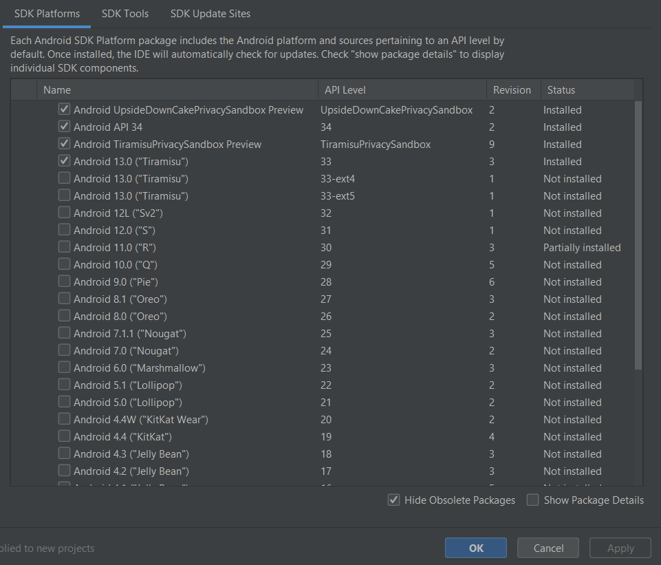Click the "Android 4.4W ("KitKat Wear")" row name
This screenshot has width=661, height=565.
coord(141,420)
